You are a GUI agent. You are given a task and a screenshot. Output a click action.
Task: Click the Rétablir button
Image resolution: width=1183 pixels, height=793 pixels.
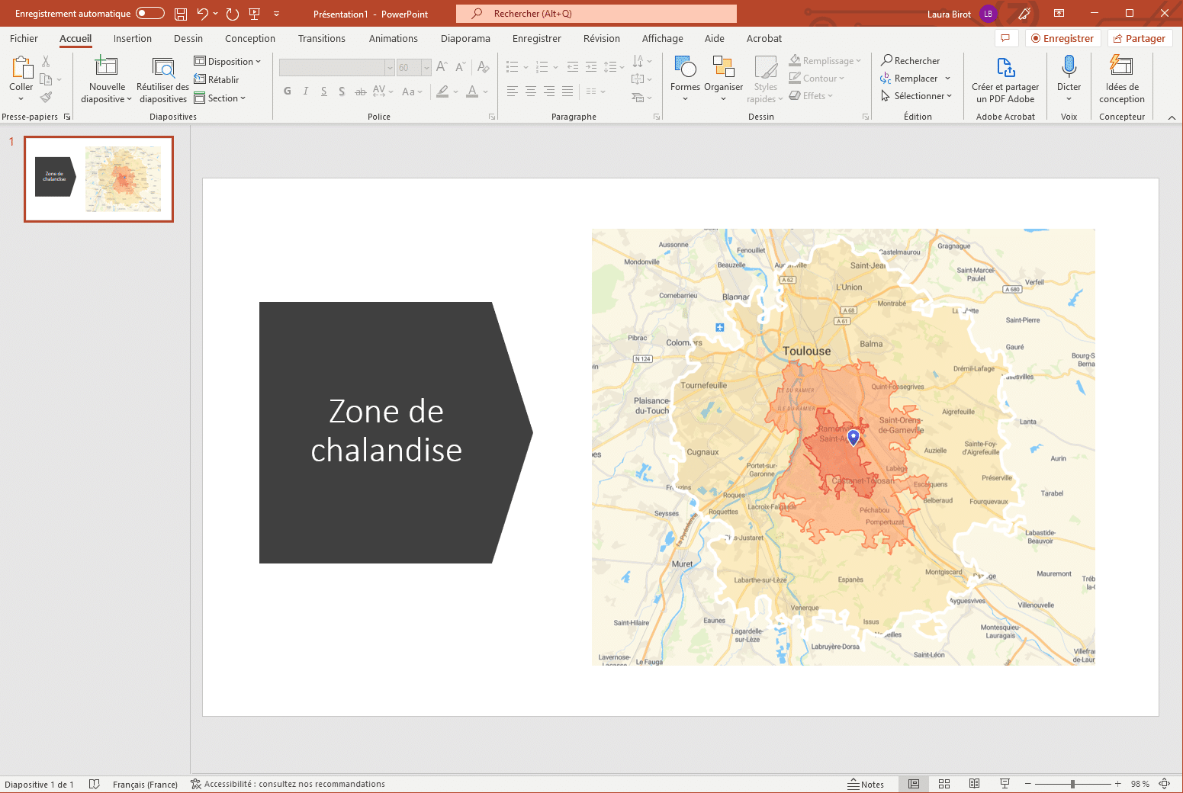(217, 79)
